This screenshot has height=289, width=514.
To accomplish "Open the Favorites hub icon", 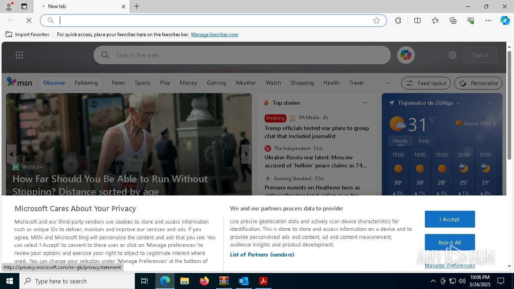I will (x=435, y=20).
